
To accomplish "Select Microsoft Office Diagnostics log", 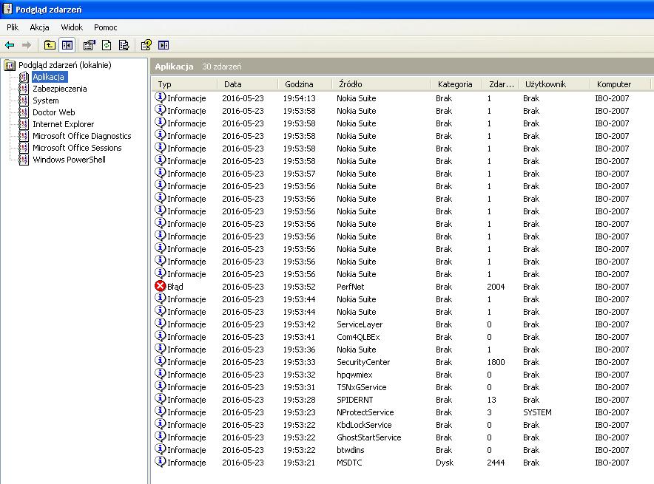I will 81,136.
